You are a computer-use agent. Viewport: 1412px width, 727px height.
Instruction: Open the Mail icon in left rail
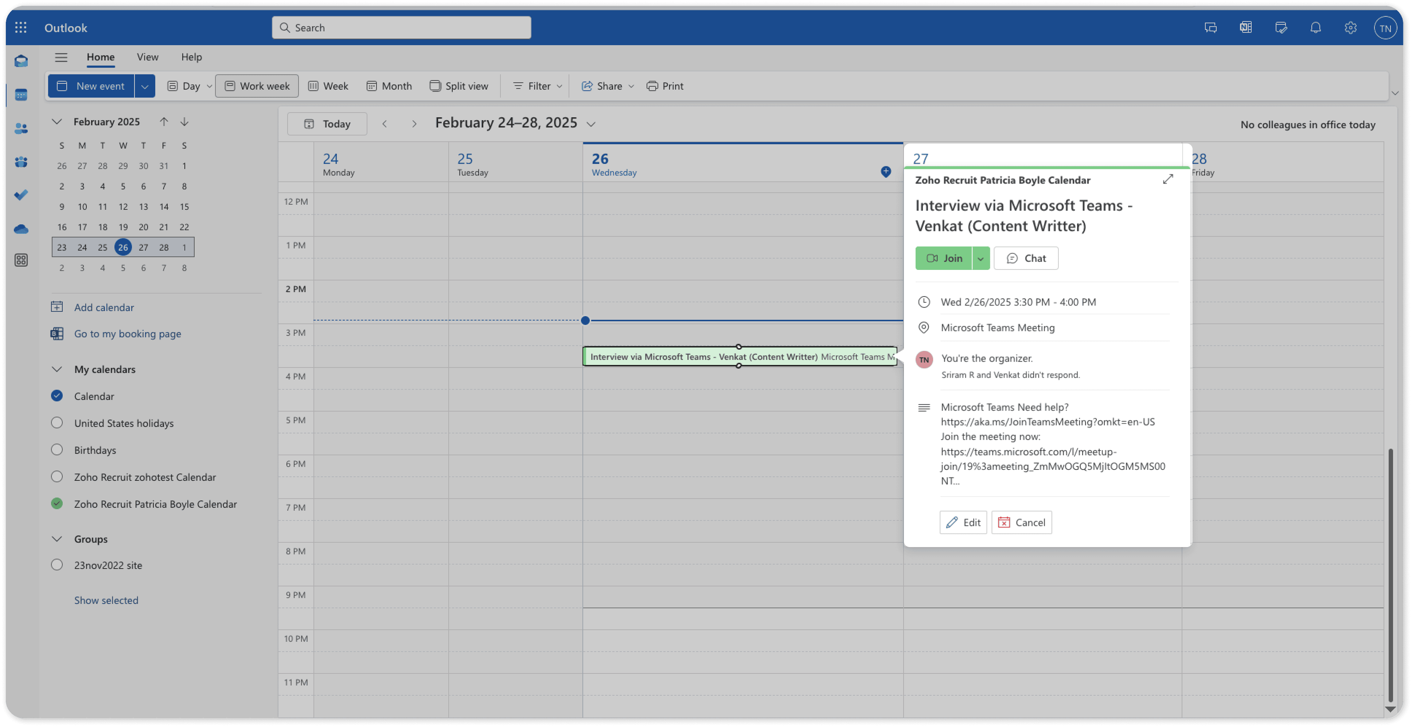tap(21, 61)
